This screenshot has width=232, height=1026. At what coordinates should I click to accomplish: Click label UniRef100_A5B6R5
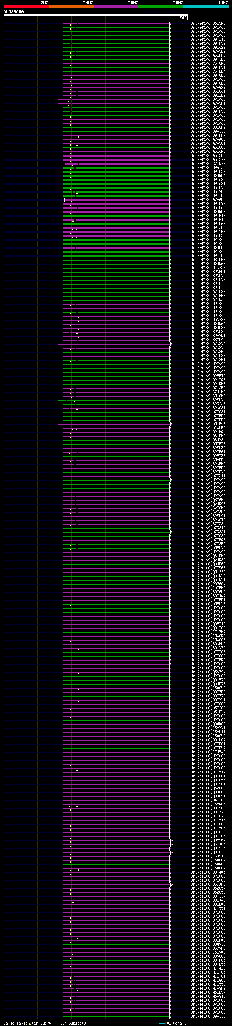(x=208, y=151)
